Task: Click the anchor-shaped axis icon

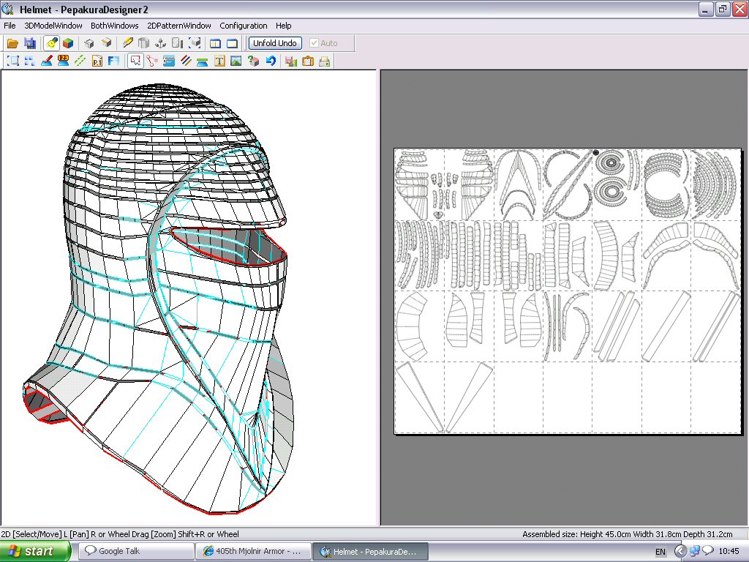Action: coord(160,43)
